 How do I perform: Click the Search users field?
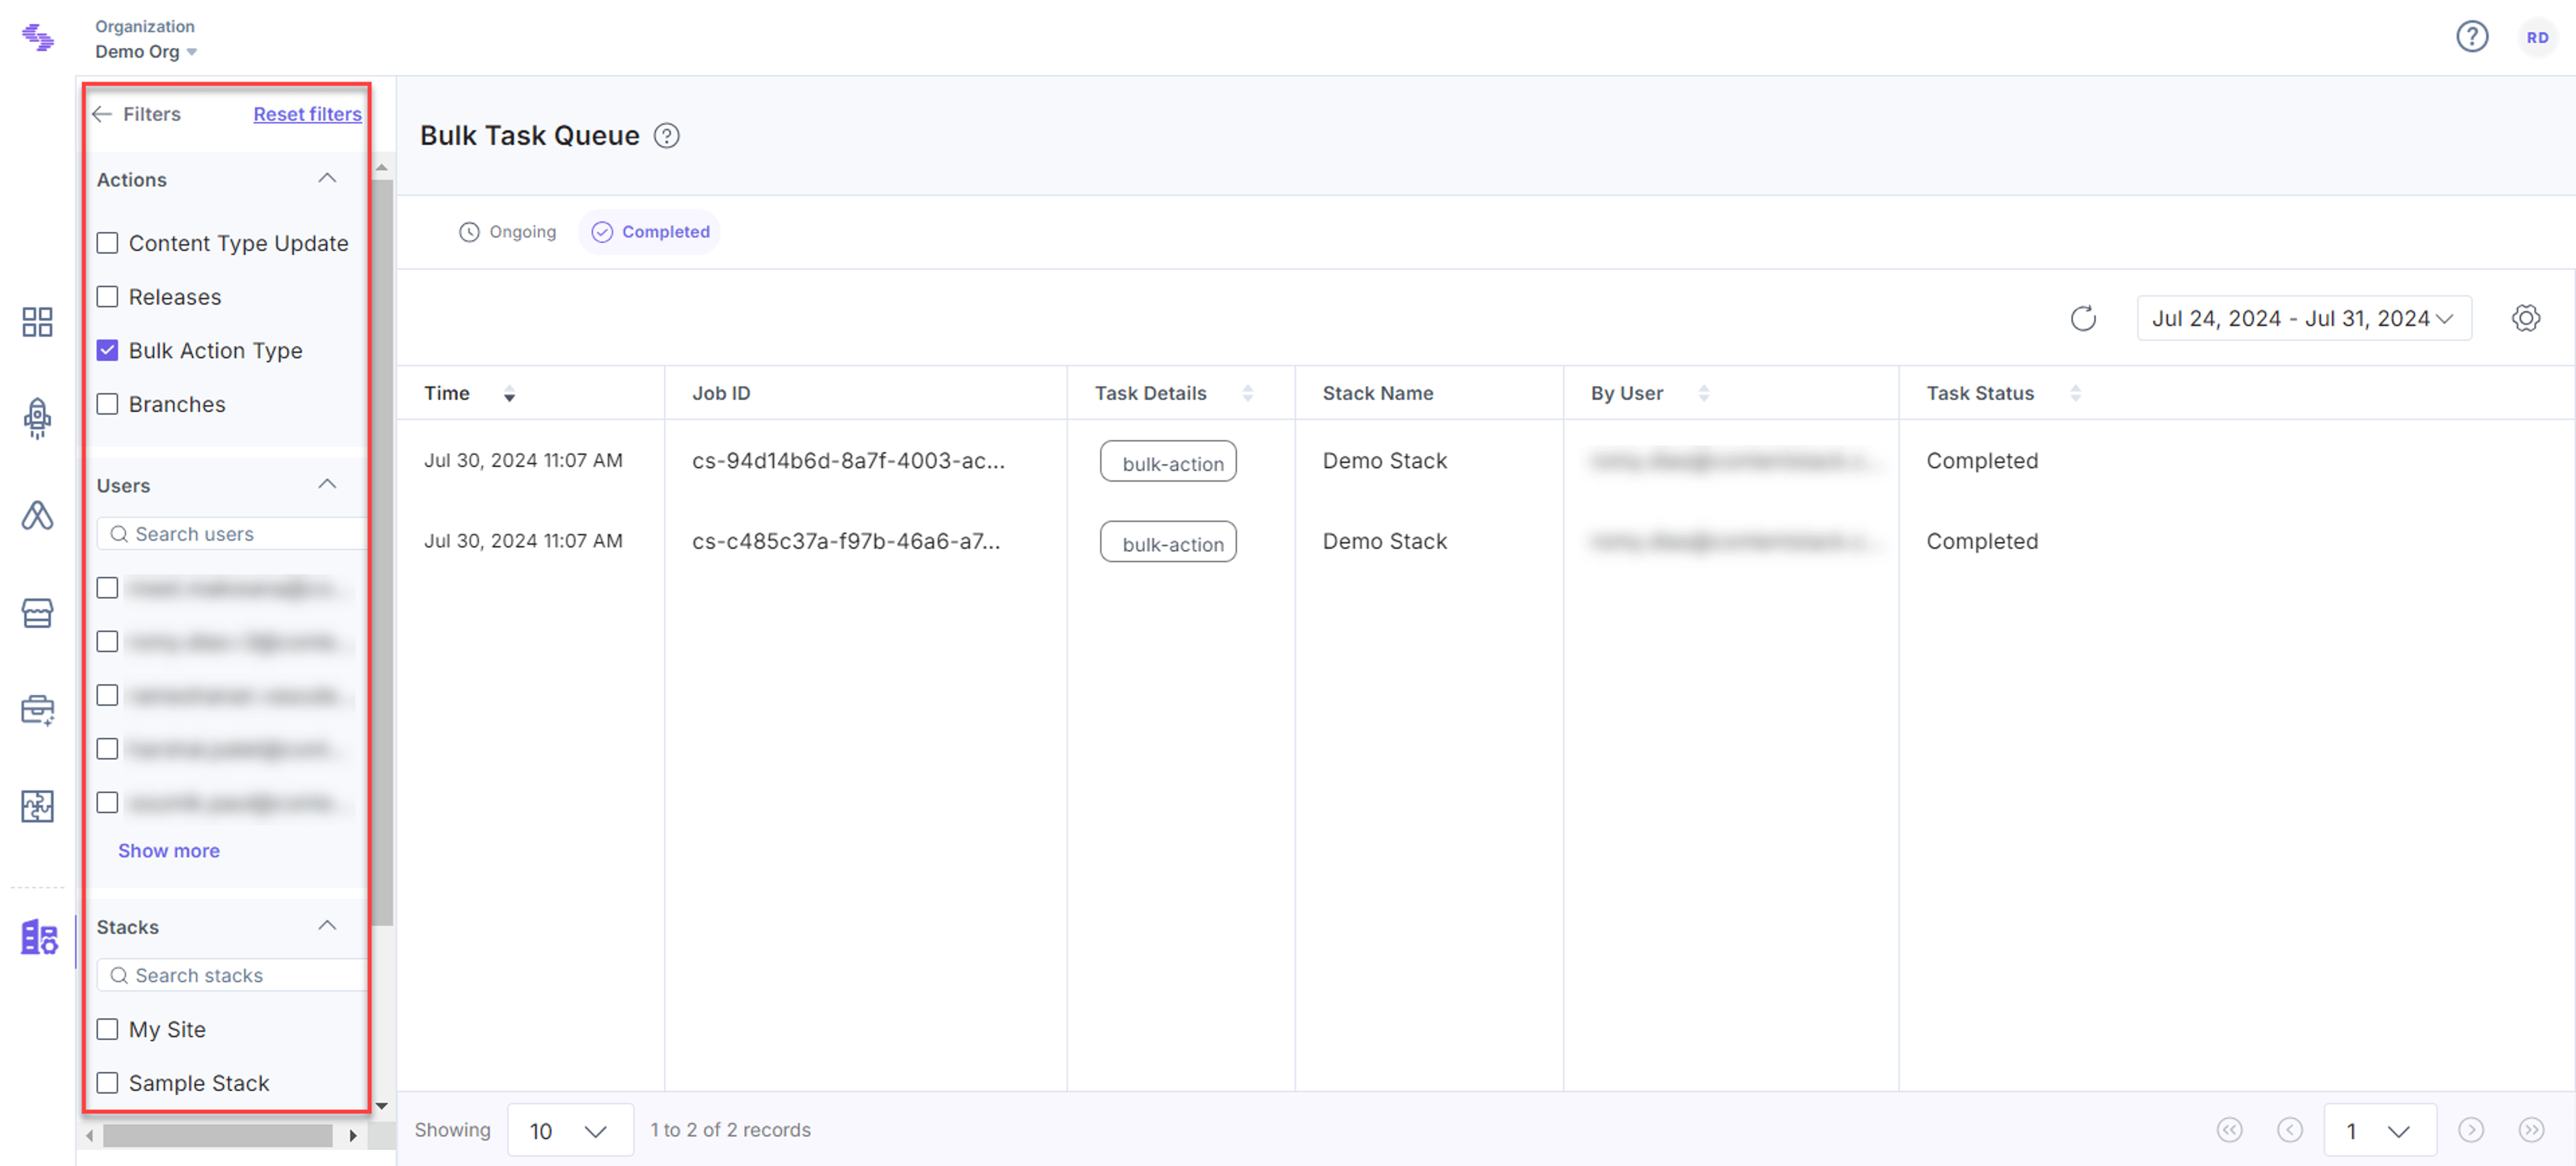click(x=232, y=535)
